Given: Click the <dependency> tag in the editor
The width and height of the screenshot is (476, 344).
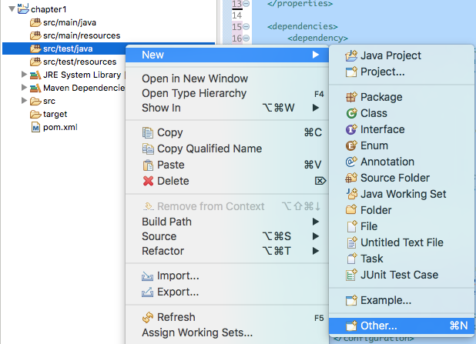Looking at the screenshot, I should [x=317, y=38].
